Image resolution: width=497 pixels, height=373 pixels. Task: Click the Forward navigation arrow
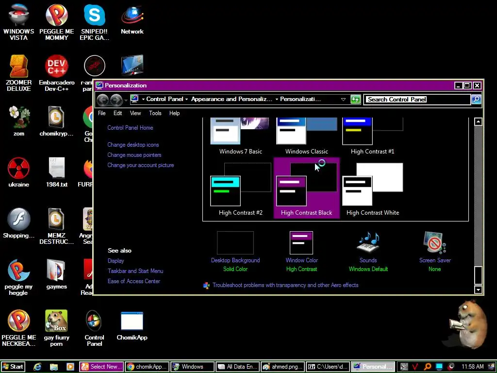click(x=116, y=100)
